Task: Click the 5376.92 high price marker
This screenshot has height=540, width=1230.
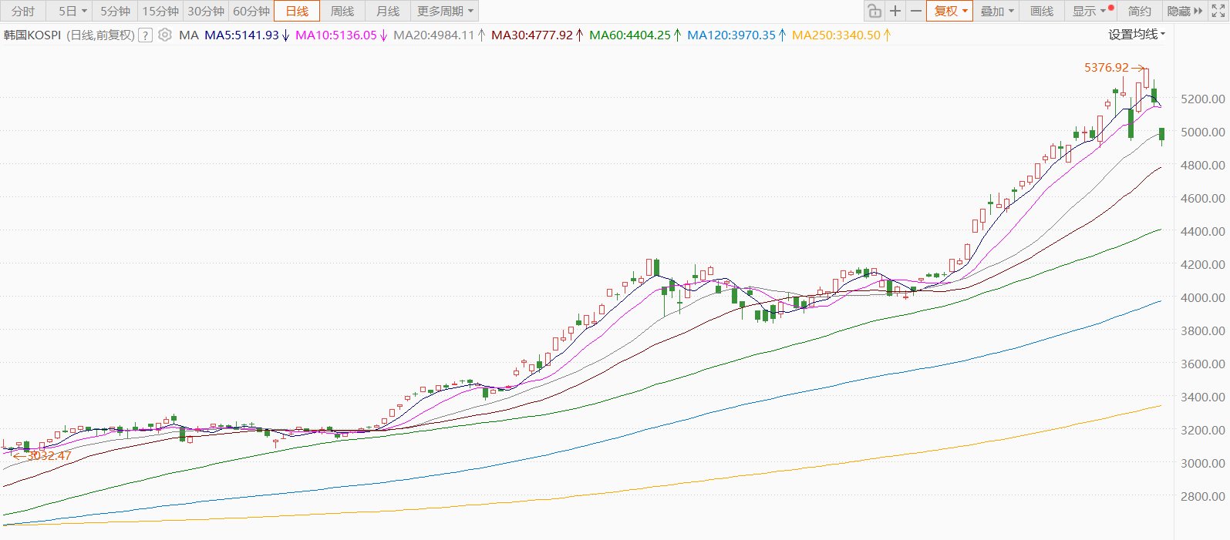Action: click(x=1107, y=68)
